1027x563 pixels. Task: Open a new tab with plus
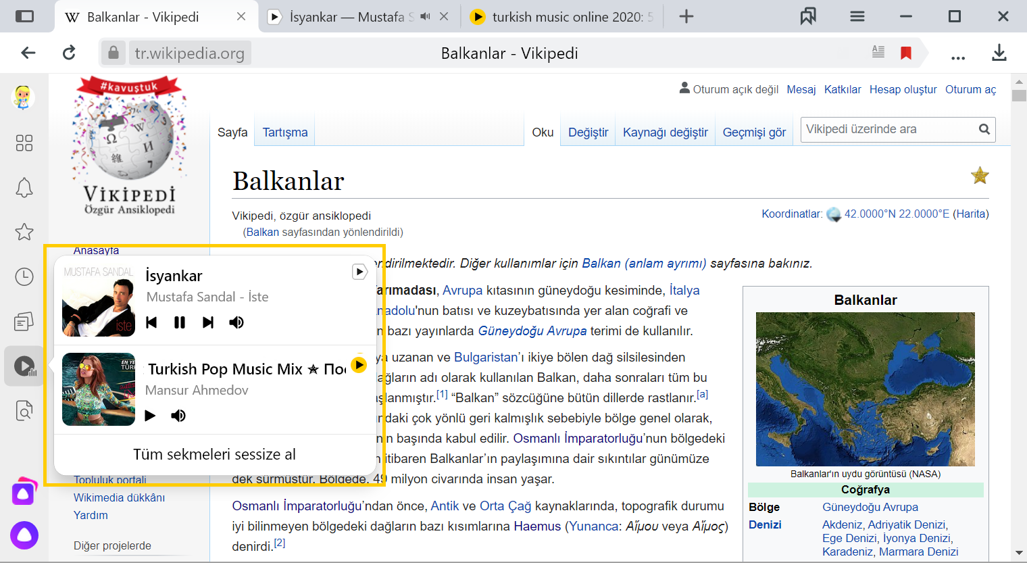[x=686, y=16]
